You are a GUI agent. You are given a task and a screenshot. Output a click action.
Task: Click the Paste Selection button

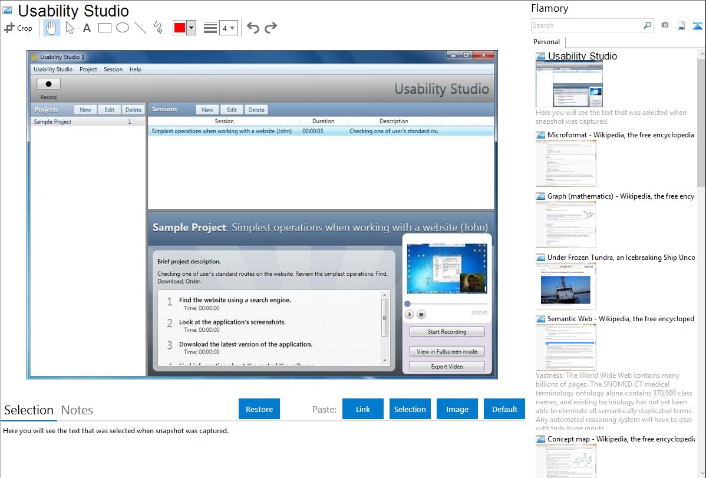tap(410, 409)
